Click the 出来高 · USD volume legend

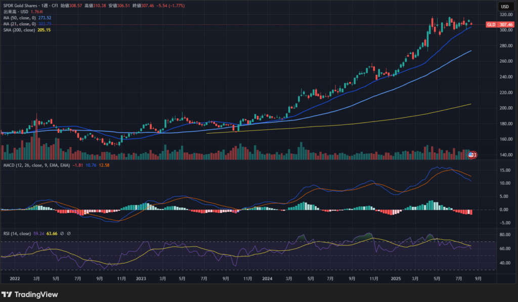pos(16,12)
